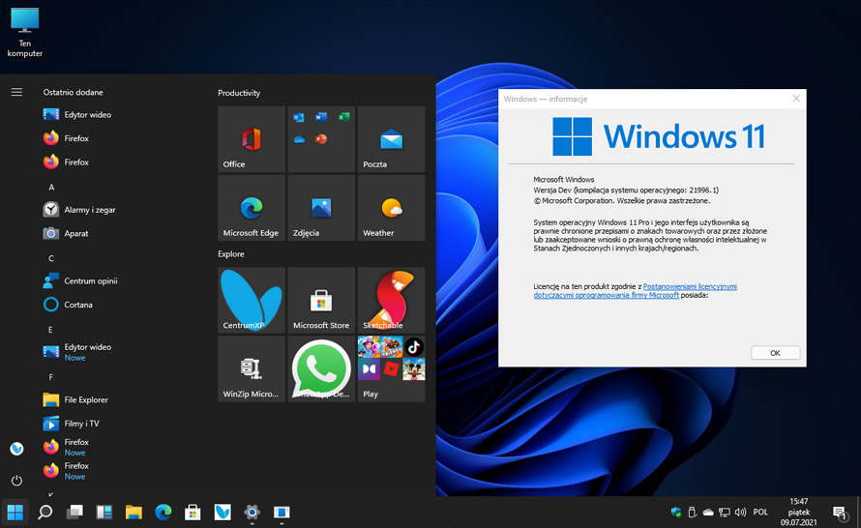Open the Postanowieniami licencyjnymi license link

(x=690, y=286)
